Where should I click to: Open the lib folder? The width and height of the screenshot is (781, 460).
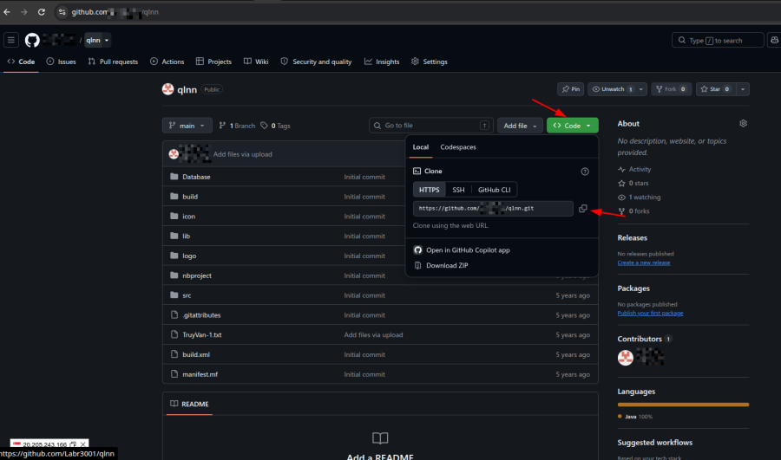pos(186,236)
